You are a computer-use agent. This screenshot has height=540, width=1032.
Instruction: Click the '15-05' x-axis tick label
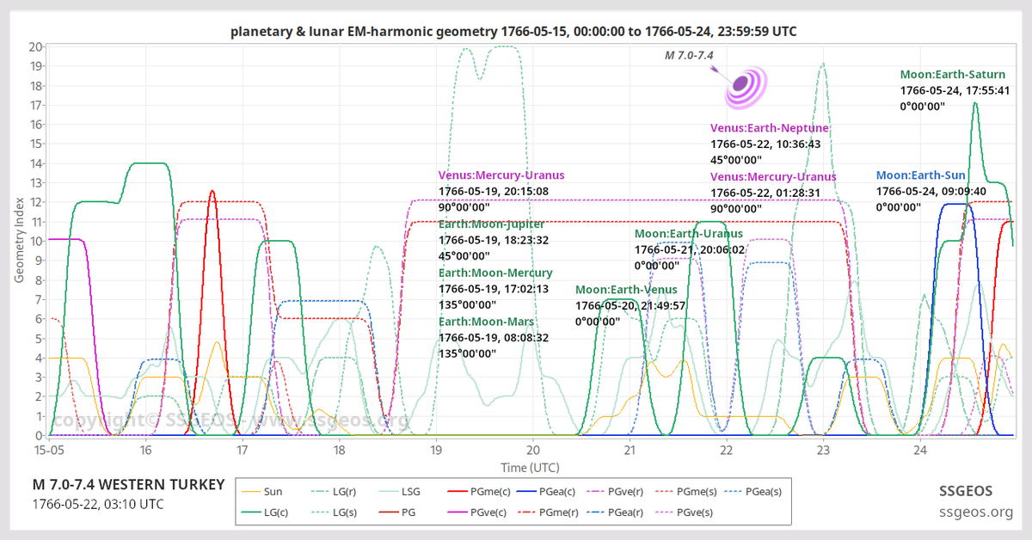pyautogui.click(x=49, y=450)
